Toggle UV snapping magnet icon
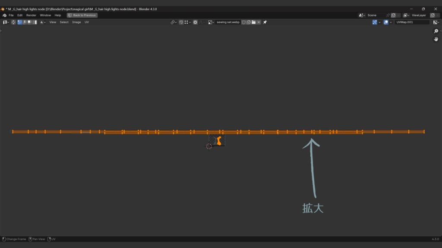The image size is (442, 248). pos(181,22)
